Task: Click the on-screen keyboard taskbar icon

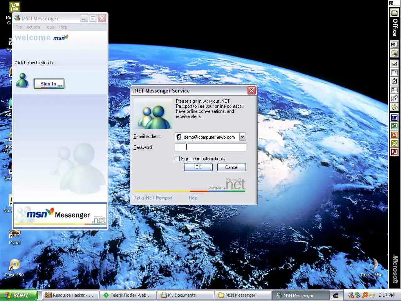Action: [336, 296]
